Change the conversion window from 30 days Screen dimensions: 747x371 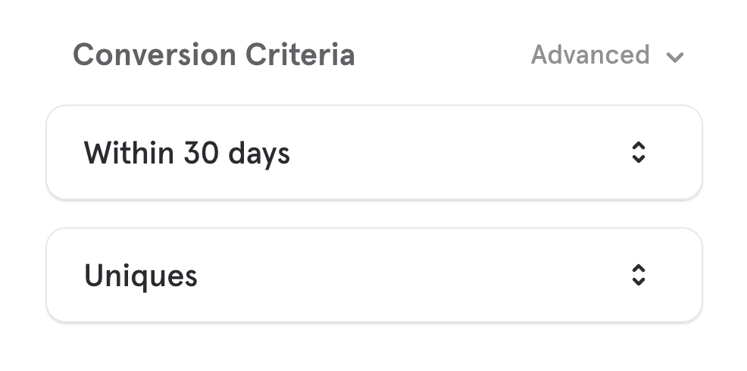(x=373, y=153)
